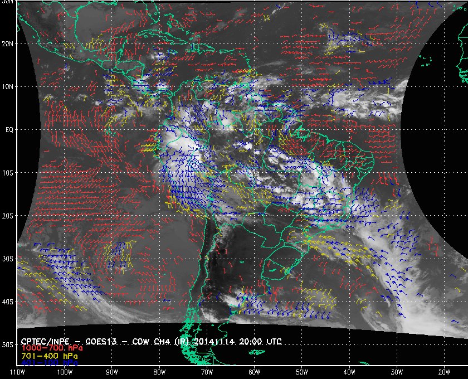The image size is (468, 379).
Task: Click the 20W longitude label
Action: tap(444, 372)
